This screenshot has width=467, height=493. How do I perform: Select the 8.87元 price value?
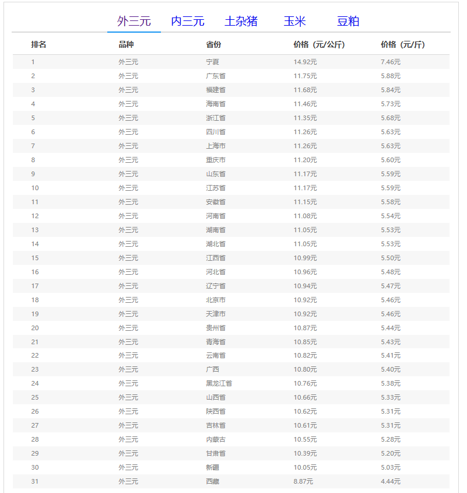point(303,481)
